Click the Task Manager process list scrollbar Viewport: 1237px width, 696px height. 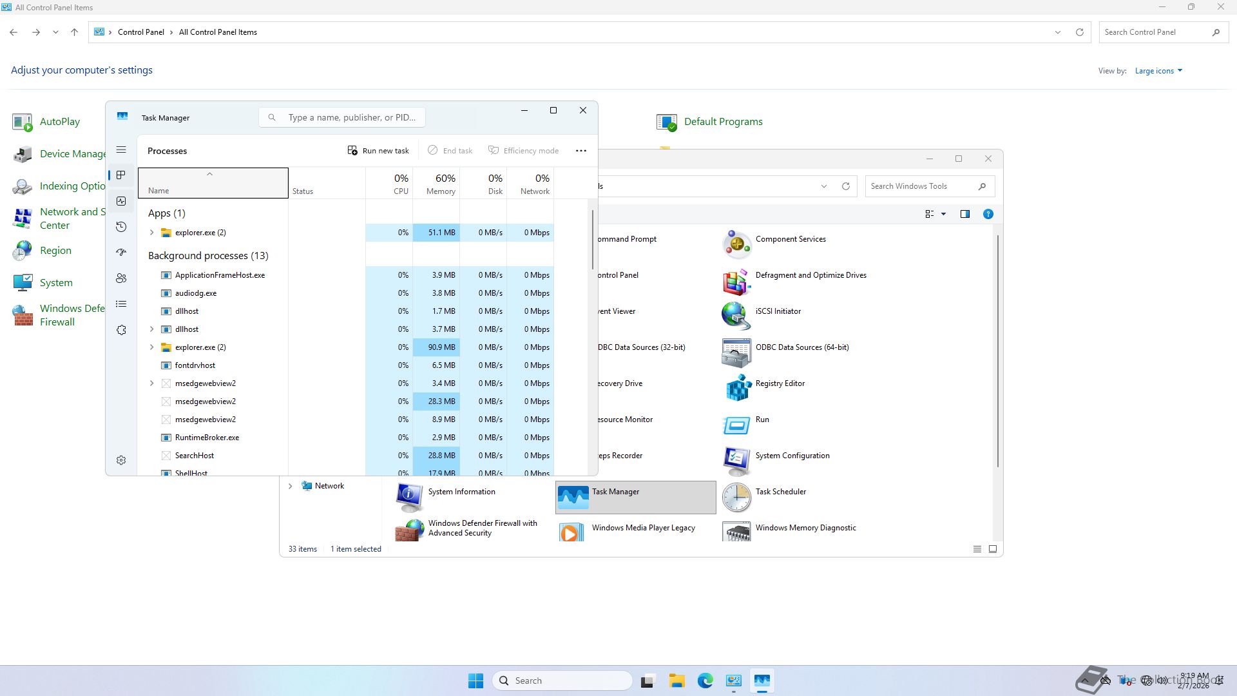click(x=592, y=238)
